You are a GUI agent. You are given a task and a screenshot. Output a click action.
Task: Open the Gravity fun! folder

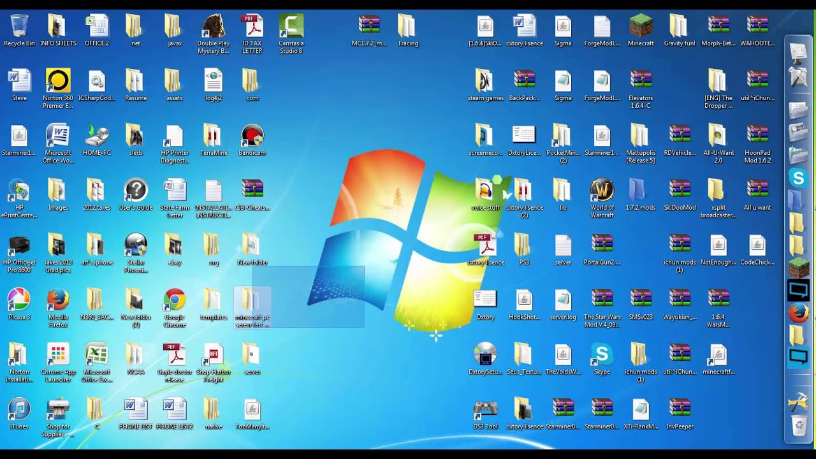(680, 31)
